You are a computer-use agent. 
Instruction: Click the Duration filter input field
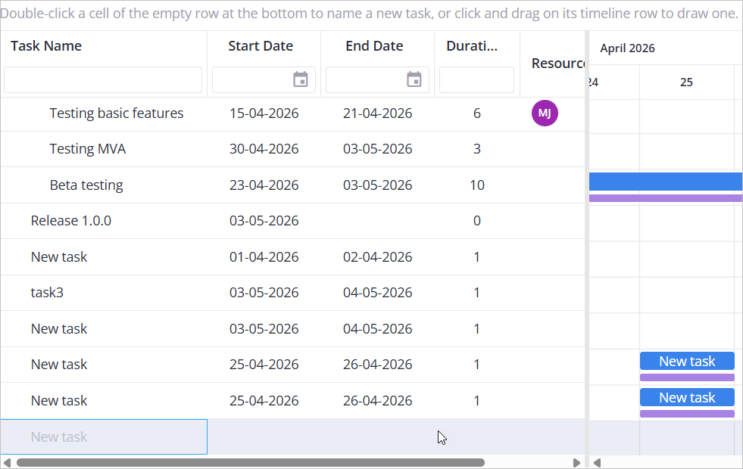[476, 79]
